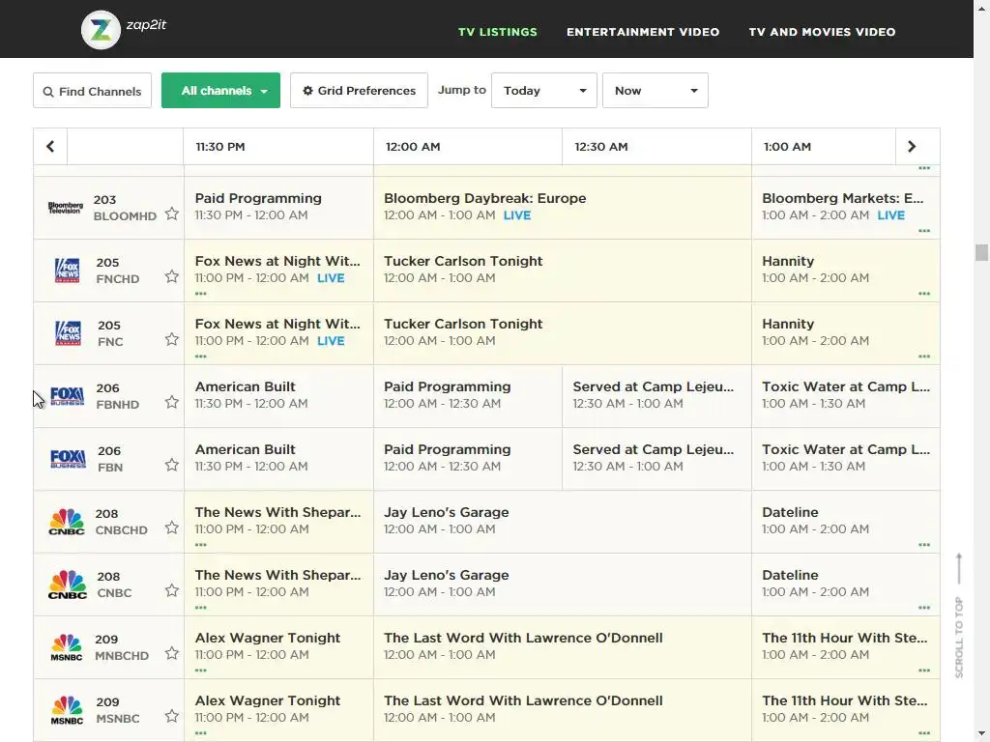Click the CNBC logo for CNBCHD
The image size is (990, 742).
click(67, 522)
